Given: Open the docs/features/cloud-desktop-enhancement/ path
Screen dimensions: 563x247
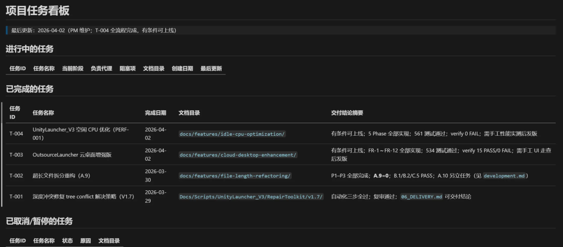Looking at the screenshot, I should tap(238, 154).
